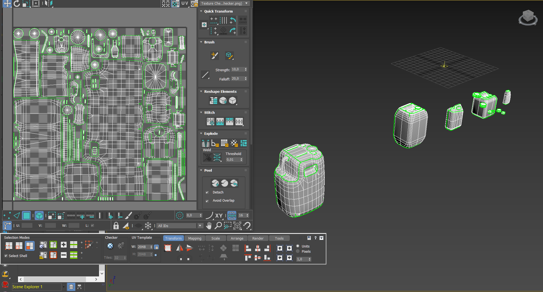Toggle the L: lock checkbox
The image size is (543, 292).
(x=93, y=225)
